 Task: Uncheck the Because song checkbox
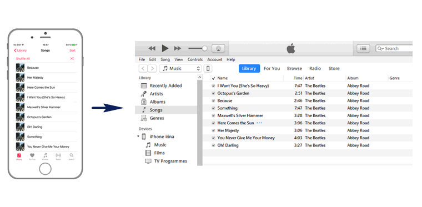point(213,101)
